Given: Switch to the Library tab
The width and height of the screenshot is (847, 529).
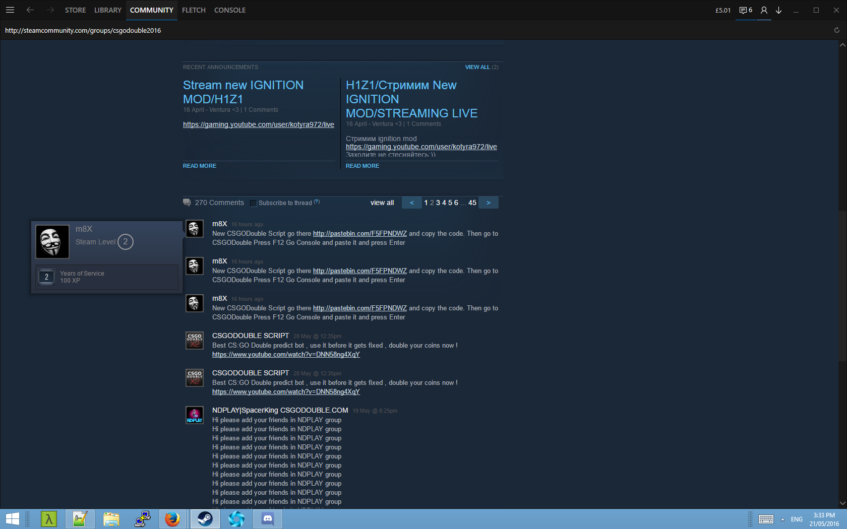Looking at the screenshot, I should pyautogui.click(x=107, y=10).
